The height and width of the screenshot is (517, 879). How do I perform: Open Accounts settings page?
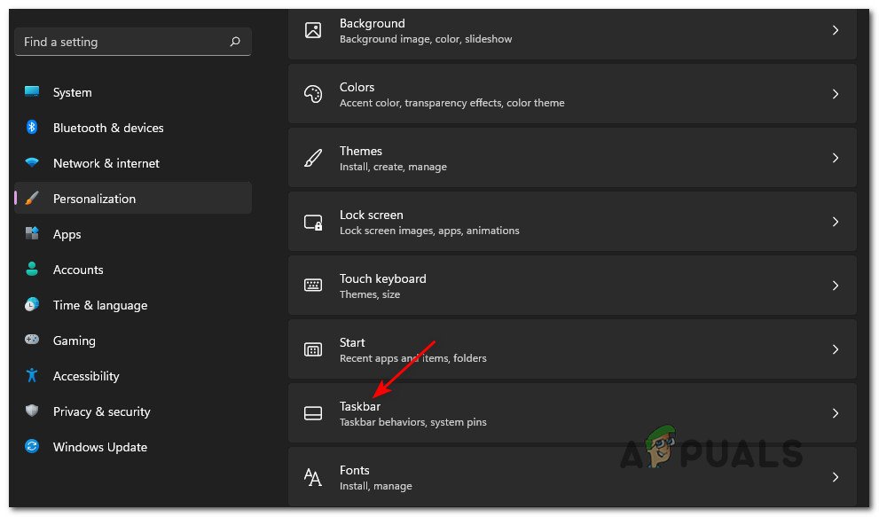(78, 270)
